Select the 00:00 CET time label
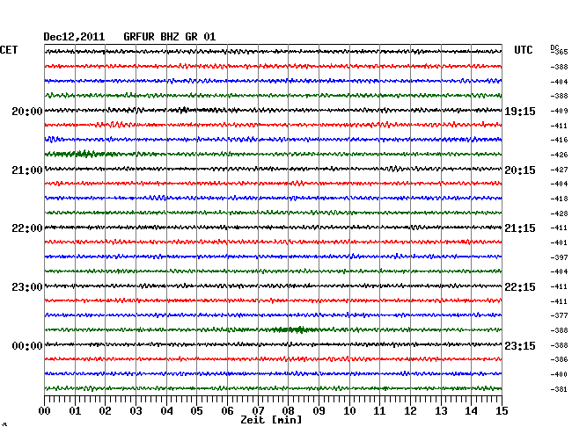 pyautogui.click(x=27, y=346)
